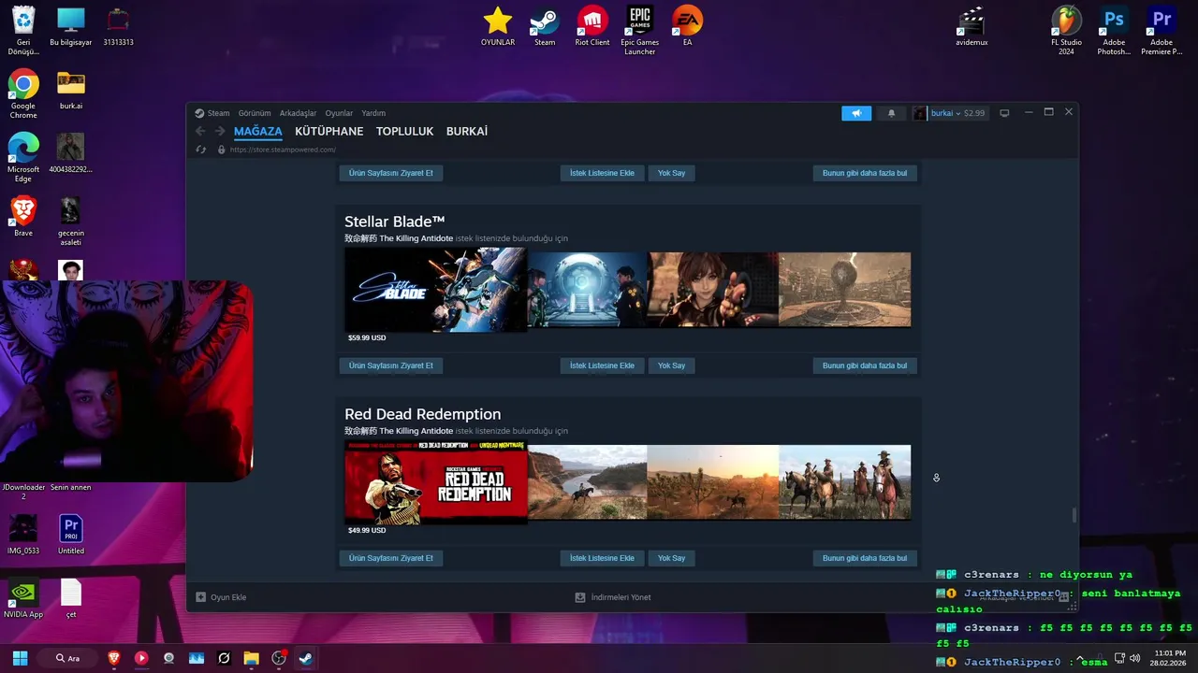
Task: Click topmost Bunun gibi daha fazla bul
Action: coord(865,173)
